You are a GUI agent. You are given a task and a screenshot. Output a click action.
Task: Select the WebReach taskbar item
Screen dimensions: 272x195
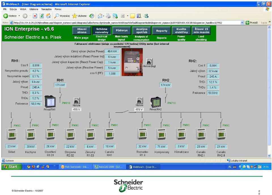(143, 167)
